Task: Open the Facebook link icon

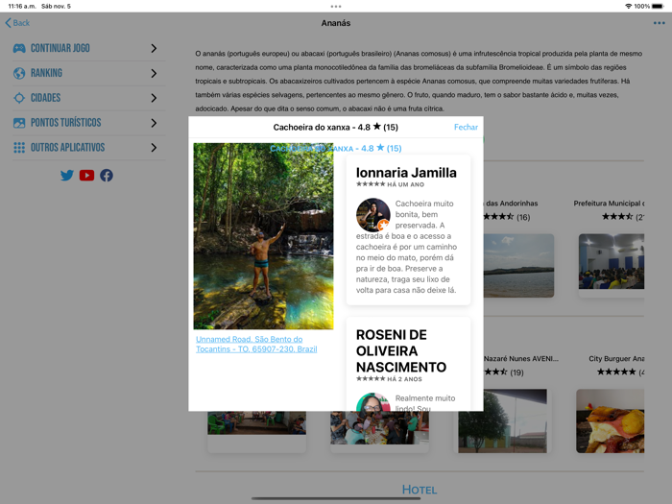Action: click(107, 176)
